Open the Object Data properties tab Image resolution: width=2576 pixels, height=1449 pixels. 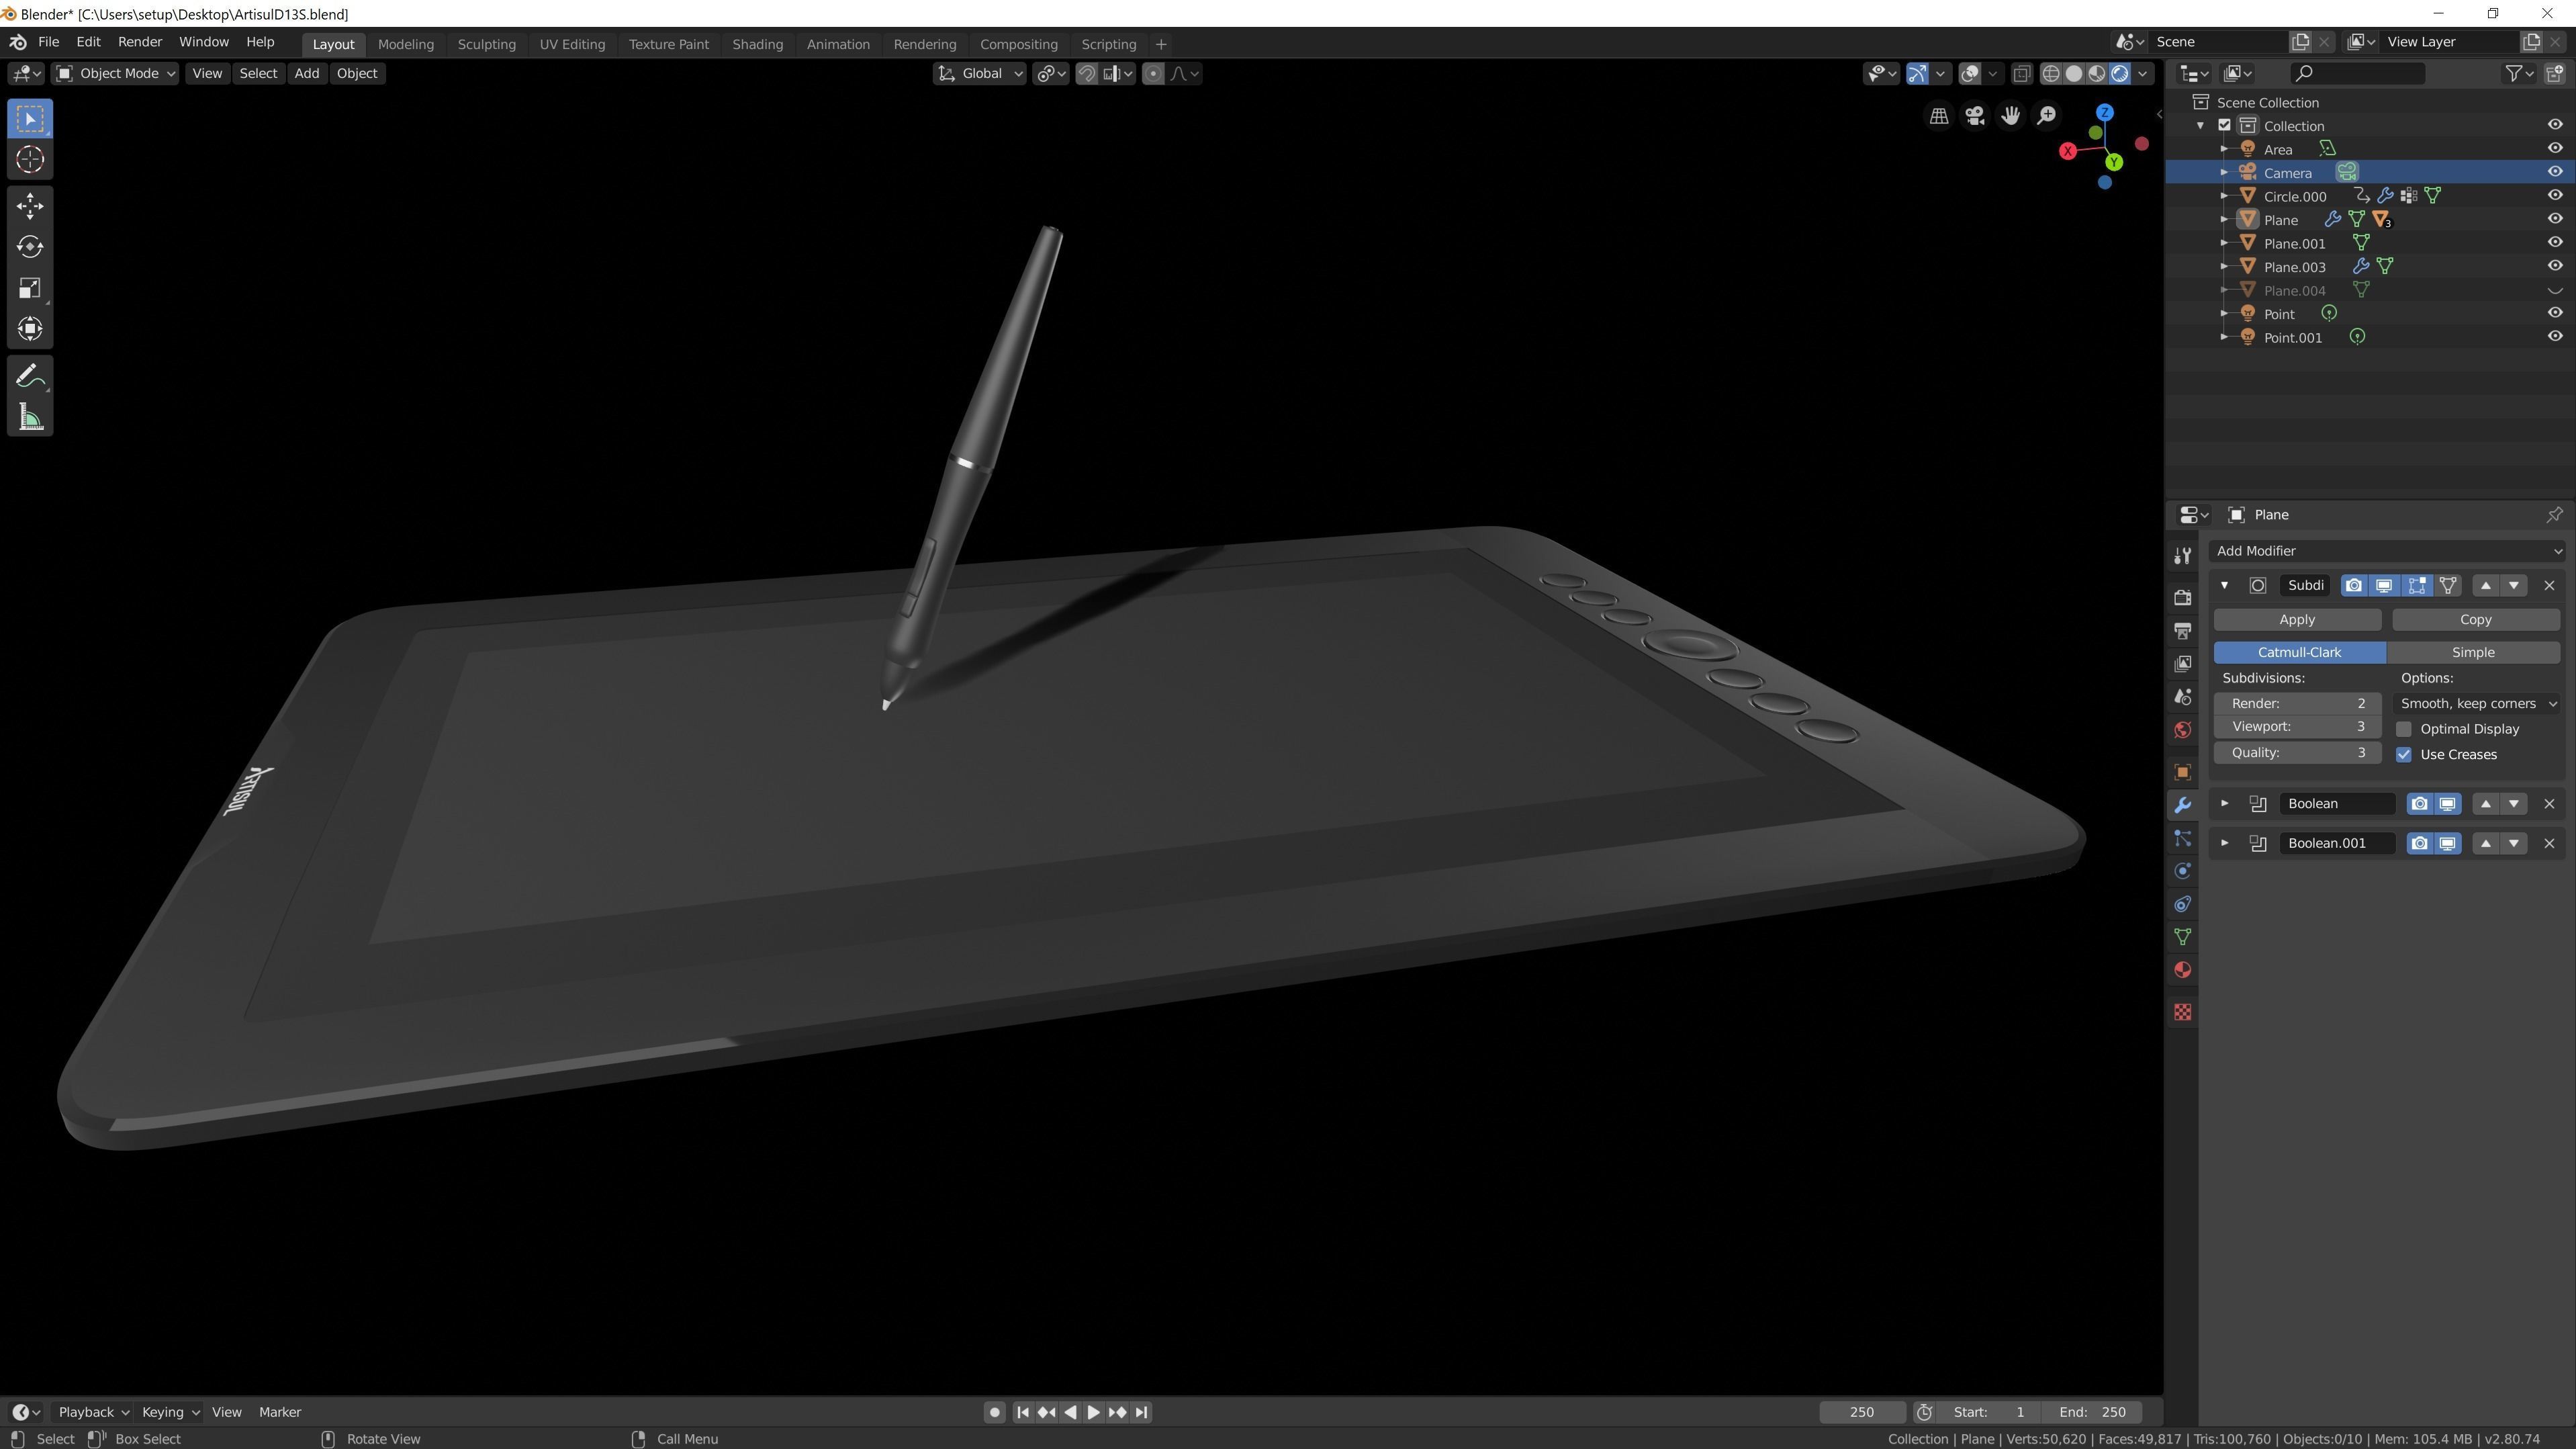point(2183,936)
